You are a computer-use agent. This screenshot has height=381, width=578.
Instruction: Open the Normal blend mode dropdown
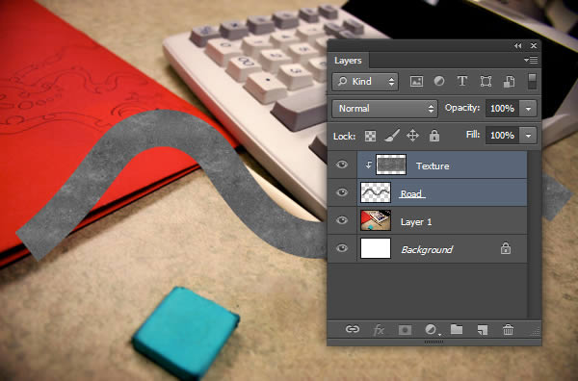[x=384, y=109]
